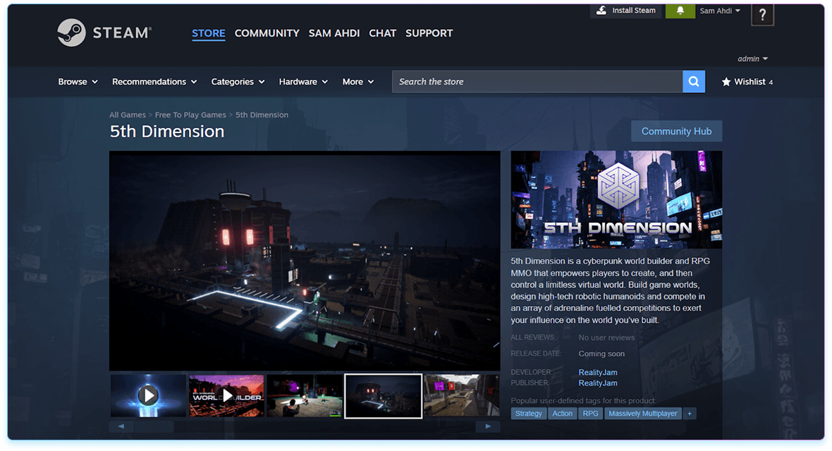Click the right arrow of the thumbnail strip
832x451 pixels.
pyautogui.click(x=488, y=426)
